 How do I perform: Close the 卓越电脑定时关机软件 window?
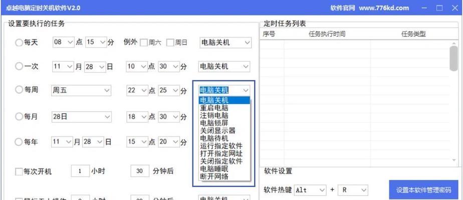(x=455, y=8)
